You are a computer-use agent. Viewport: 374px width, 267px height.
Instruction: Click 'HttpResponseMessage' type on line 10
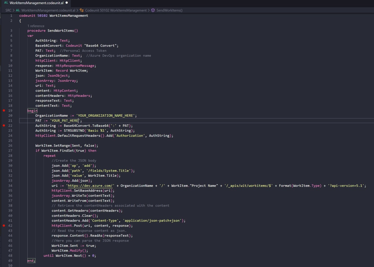click(x=75, y=66)
